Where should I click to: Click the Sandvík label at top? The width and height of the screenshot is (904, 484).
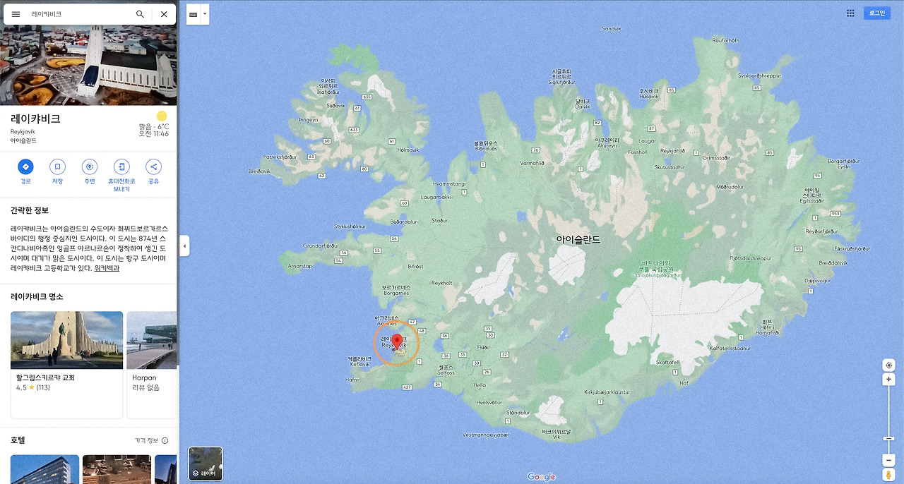[611, 29]
